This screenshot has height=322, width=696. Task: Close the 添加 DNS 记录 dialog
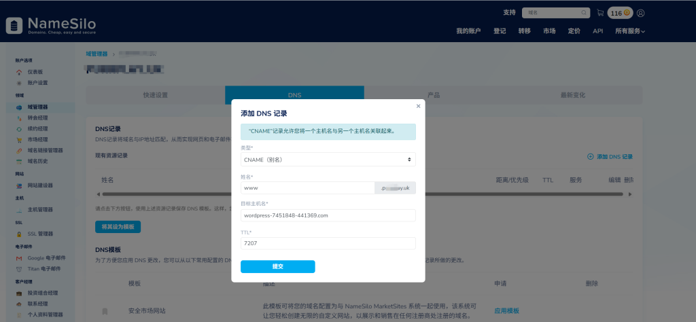click(418, 106)
